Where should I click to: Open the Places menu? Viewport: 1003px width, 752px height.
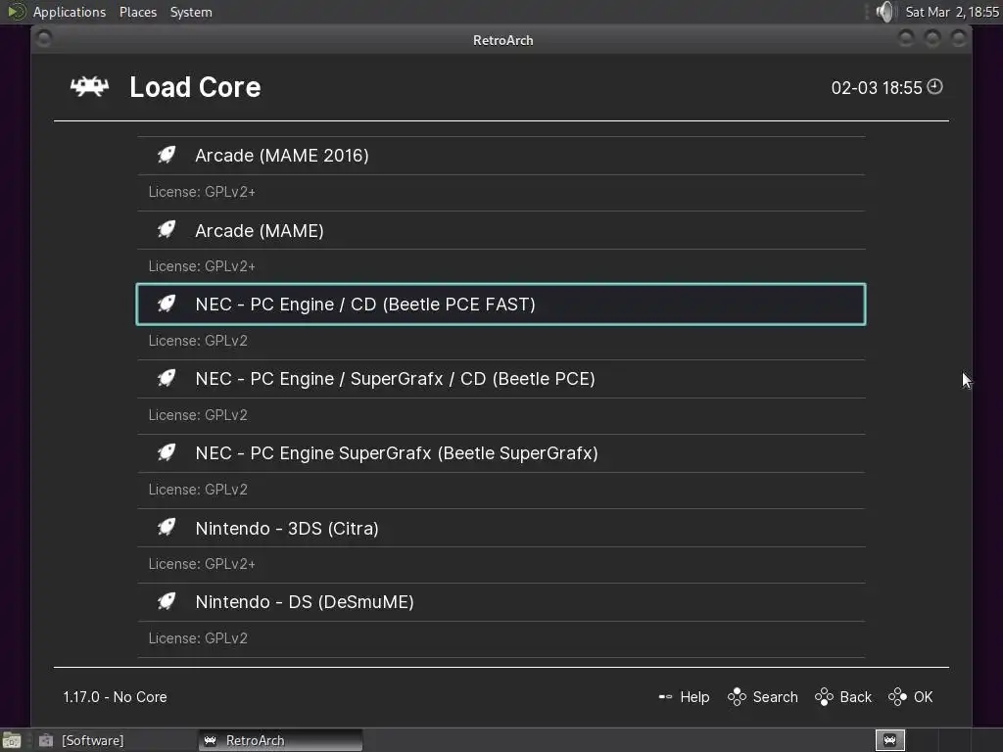point(137,12)
